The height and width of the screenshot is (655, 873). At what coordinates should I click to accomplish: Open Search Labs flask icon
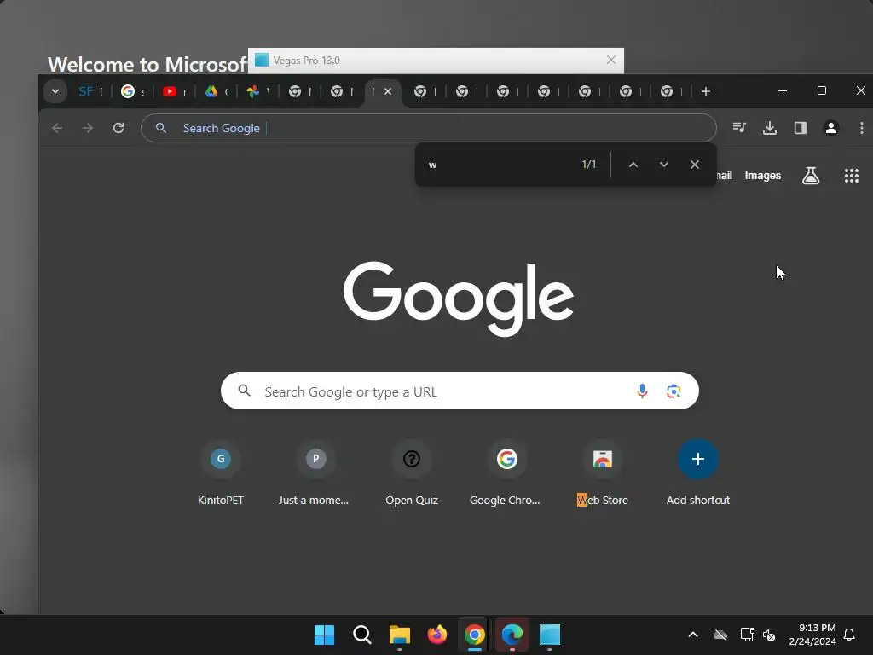click(811, 176)
